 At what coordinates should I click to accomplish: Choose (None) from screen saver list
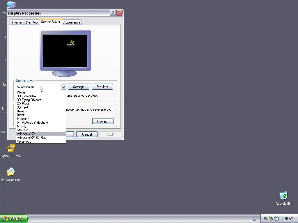41,92
